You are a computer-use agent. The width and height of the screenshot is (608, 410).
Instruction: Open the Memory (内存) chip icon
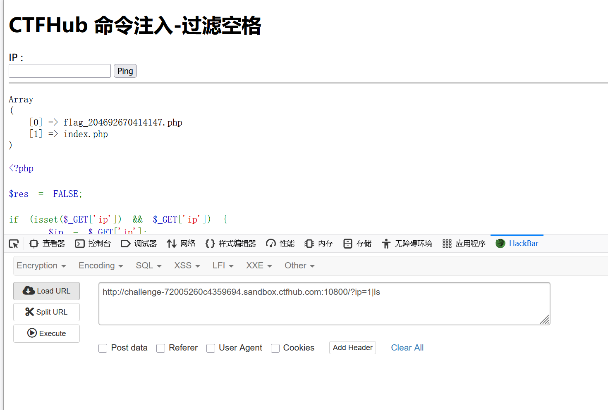point(309,244)
